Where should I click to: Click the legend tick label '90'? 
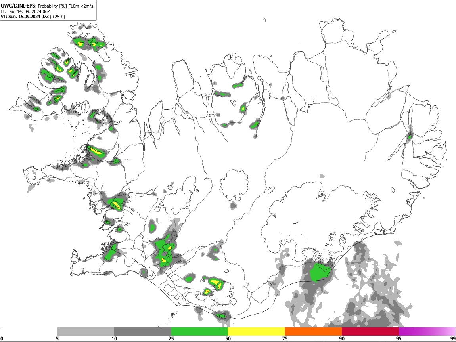pos(342,339)
